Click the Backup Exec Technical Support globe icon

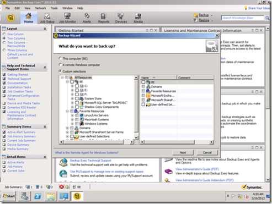[x=63, y=162]
